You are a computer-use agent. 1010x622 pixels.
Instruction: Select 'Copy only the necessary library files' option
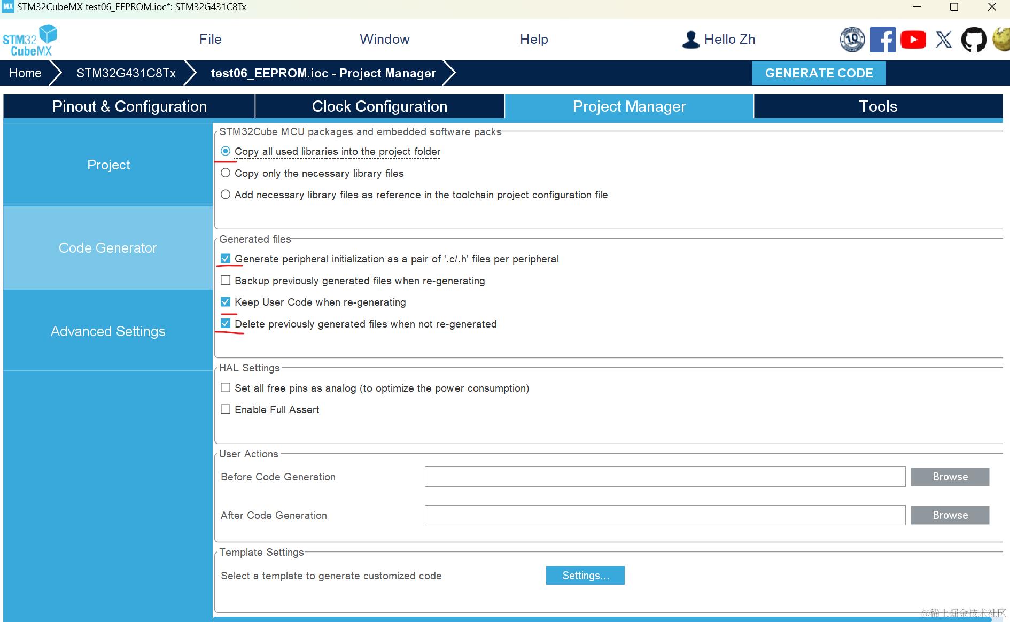(x=226, y=173)
